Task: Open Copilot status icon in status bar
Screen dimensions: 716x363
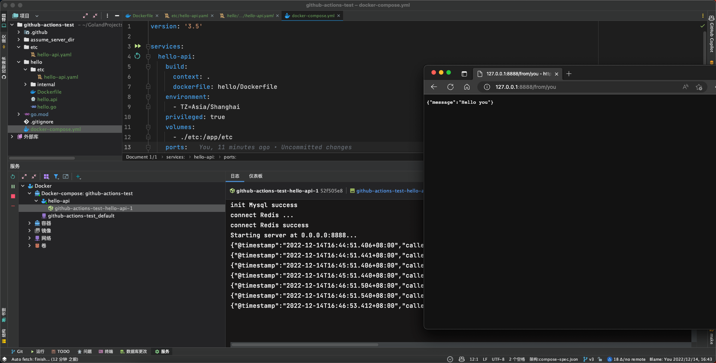Action: click(462, 359)
